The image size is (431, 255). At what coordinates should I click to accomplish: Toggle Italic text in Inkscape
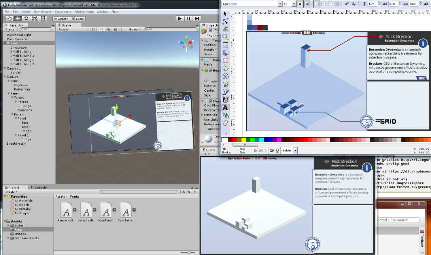(307, 4)
